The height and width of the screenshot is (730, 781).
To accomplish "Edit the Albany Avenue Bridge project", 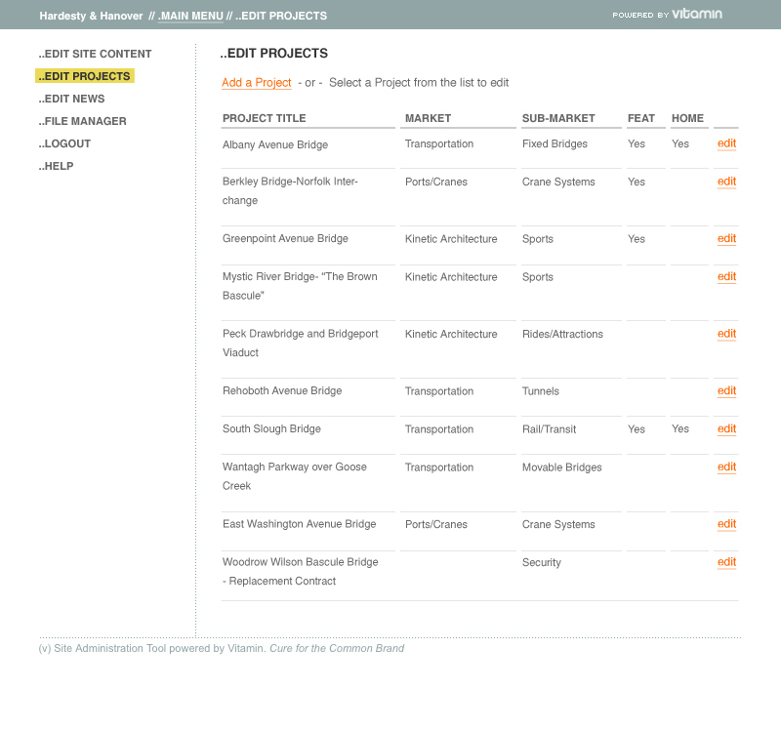I will click(726, 143).
